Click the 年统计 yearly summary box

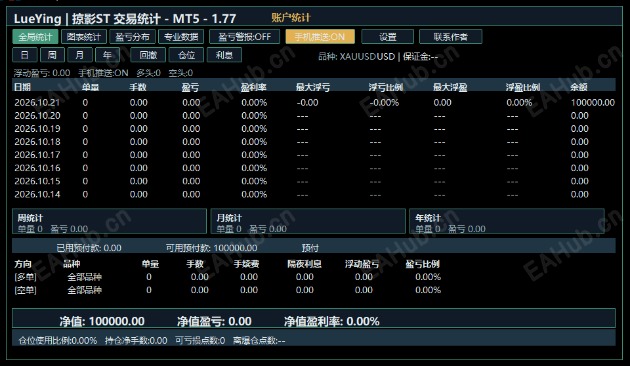pyautogui.click(x=507, y=221)
